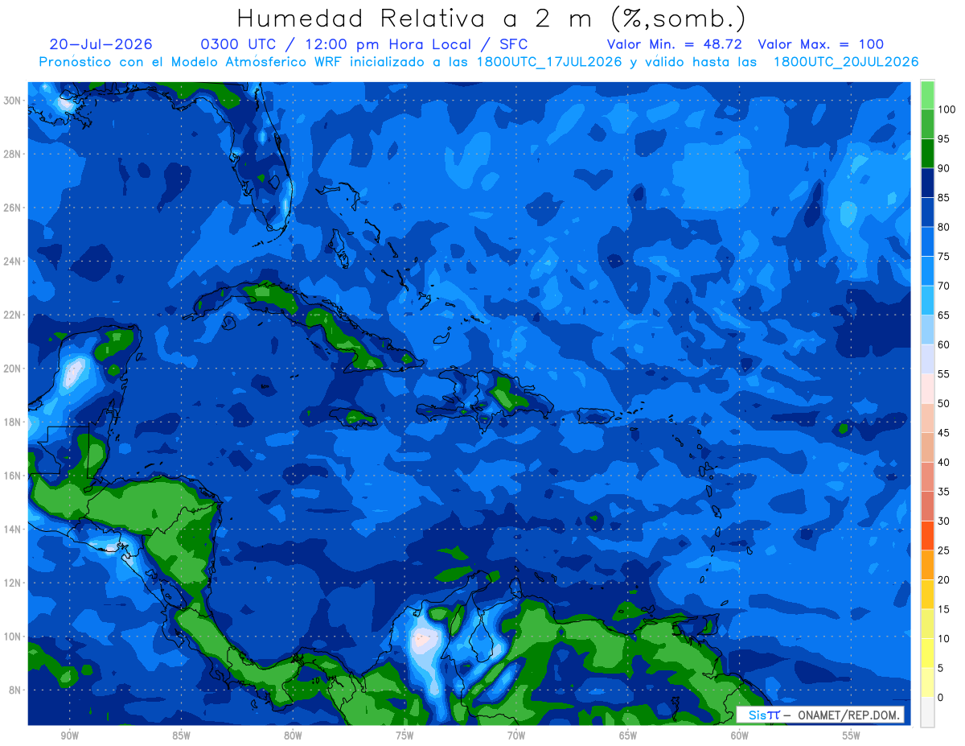The height and width of the screenshot is (746, 965).
Task: Click the legend value 85
Action: 943,198
